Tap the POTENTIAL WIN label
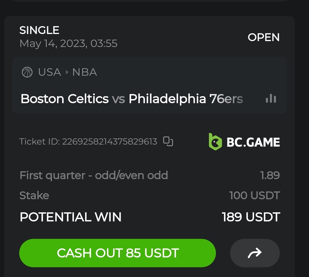 (70, 217)
